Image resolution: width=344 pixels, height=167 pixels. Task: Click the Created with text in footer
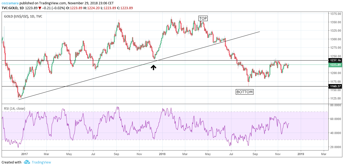[11, 162]
